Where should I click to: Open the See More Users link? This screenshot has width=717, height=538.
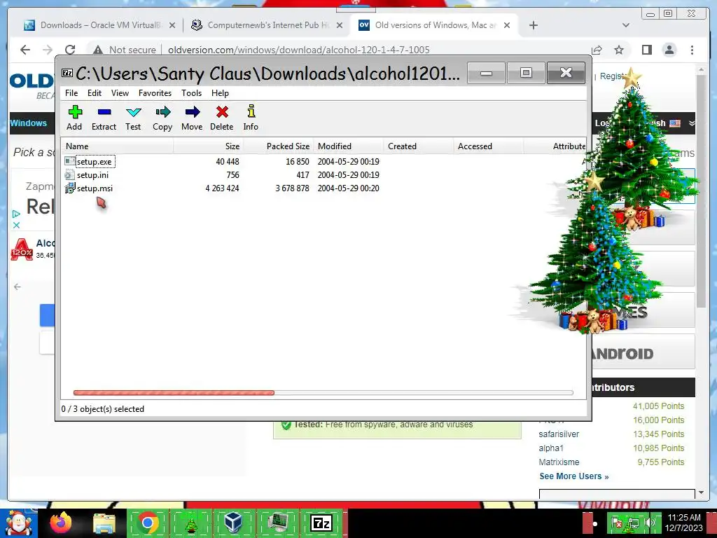pos(574,476)
